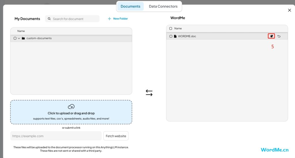The width and height of the screenshot is (295, 158).
Task: Open the Data Connectors tab
Action: (163, 6)
